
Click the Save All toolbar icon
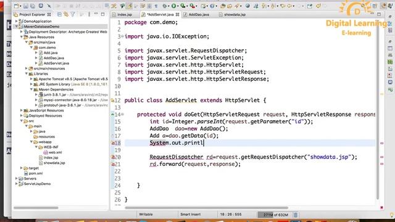click(33, 6)
